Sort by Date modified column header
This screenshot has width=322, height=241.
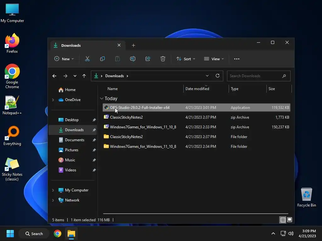click(197, 89)
